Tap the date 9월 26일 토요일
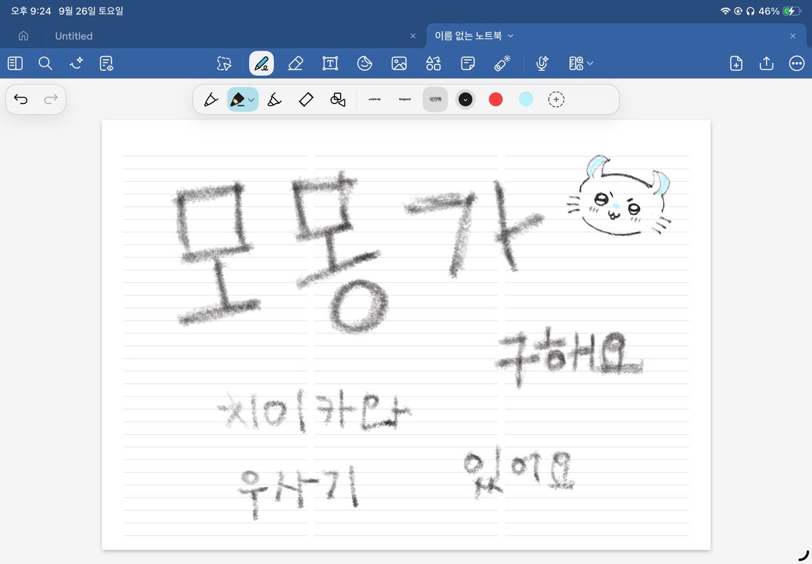The image size is (812, 564). coord(91,11)
